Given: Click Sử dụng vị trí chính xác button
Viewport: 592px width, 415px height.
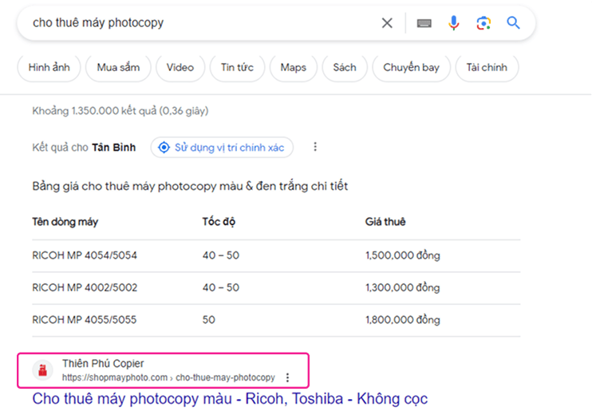Looking at the screenshot, I should tap(222, 147).
